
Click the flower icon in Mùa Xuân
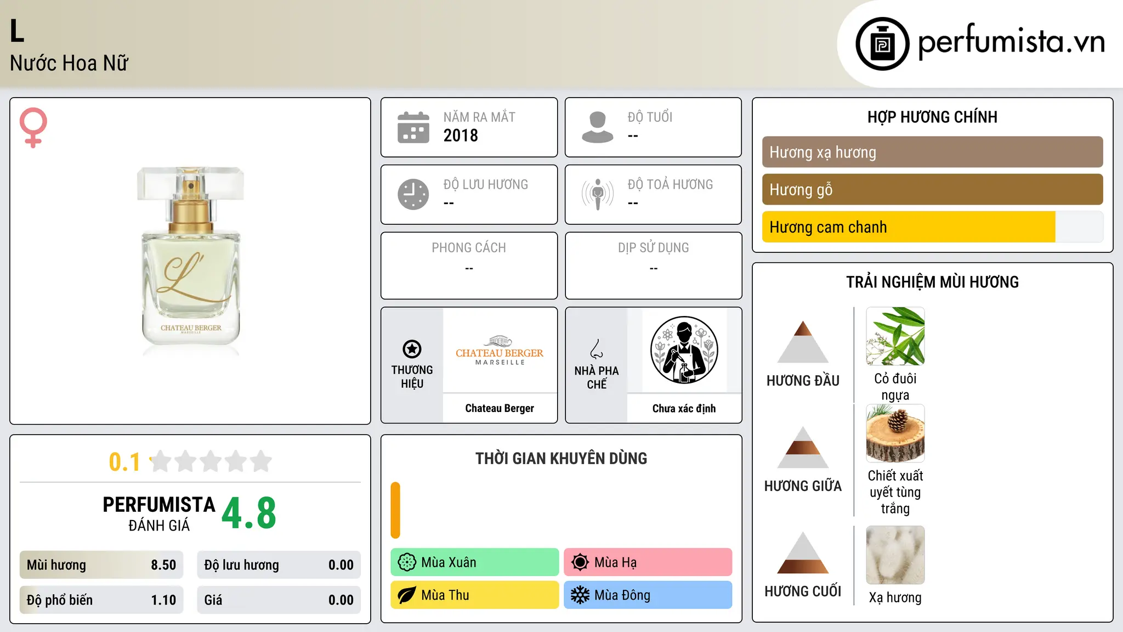pos(407,562)
